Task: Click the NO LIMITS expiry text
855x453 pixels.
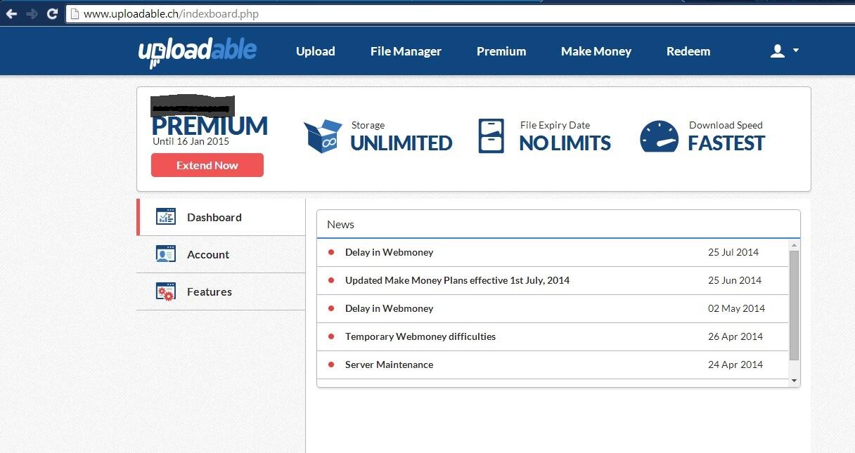Action: 565,143
